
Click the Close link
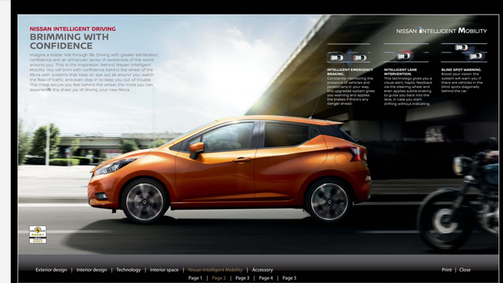(x=465, y=270)
